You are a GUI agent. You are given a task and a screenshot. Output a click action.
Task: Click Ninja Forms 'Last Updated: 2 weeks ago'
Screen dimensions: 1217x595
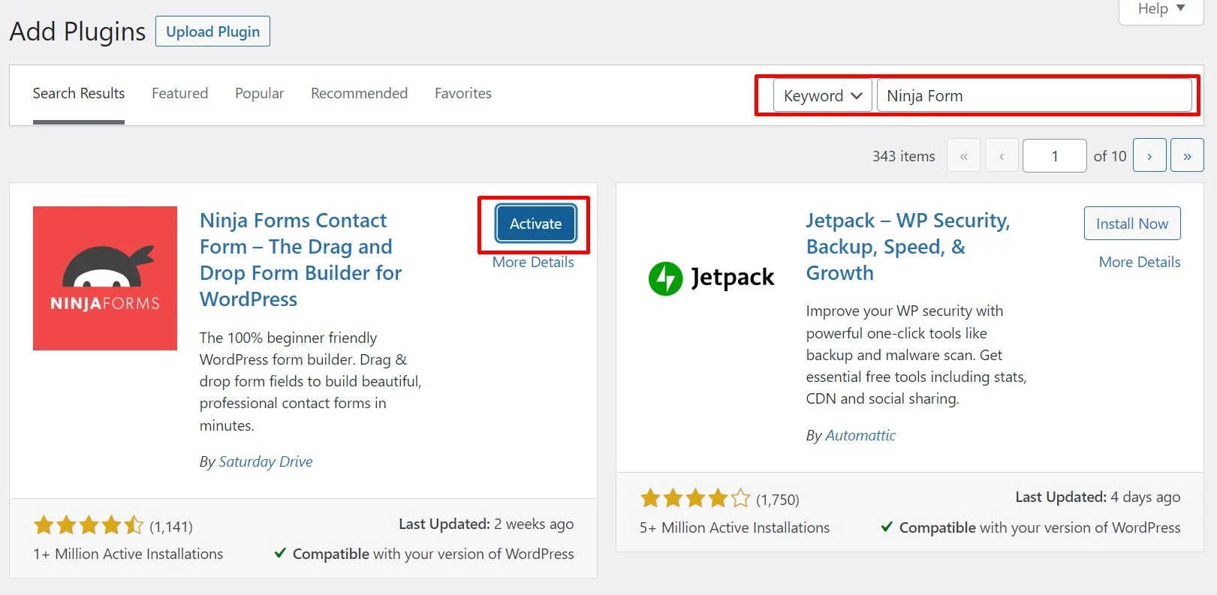point(486,524)
